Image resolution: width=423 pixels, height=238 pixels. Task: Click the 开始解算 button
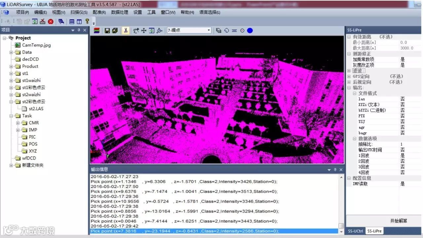pos(399,221)
